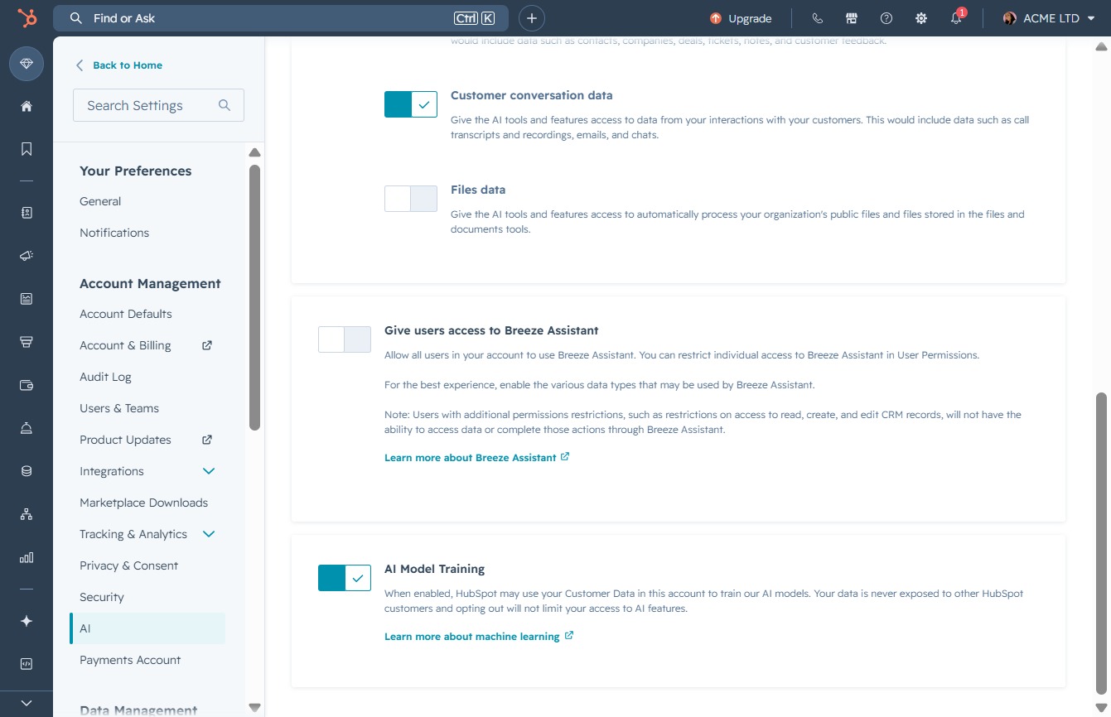This screenshot has width=1111, height=717.
Task: Open Account Defaults settings
Action: 126,314
